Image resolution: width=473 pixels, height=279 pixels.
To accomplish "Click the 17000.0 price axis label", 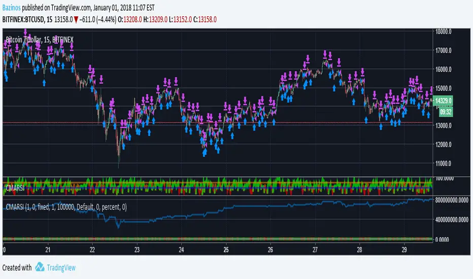I will coord(443,50).
